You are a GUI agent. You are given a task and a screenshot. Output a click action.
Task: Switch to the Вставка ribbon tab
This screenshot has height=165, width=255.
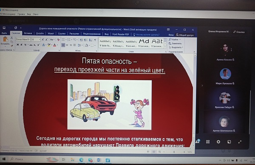pyautogui.click(x=28, y=33)
